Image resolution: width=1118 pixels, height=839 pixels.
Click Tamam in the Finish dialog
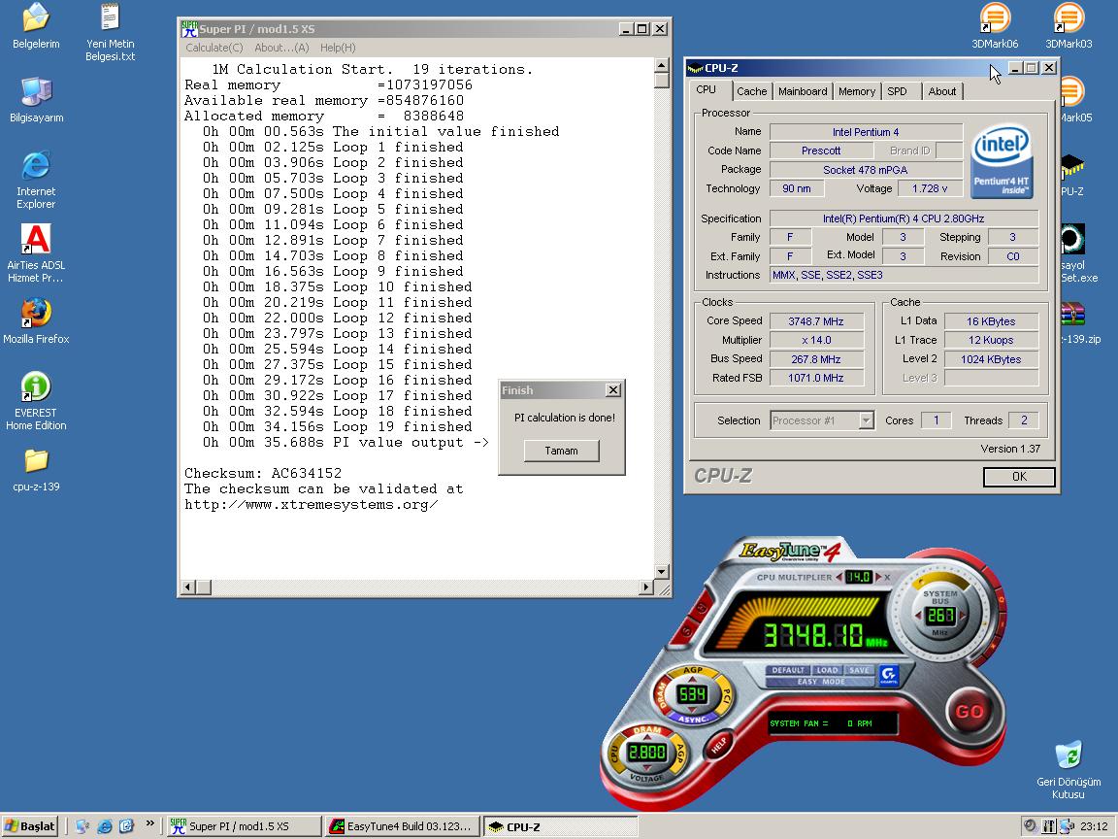561,451
